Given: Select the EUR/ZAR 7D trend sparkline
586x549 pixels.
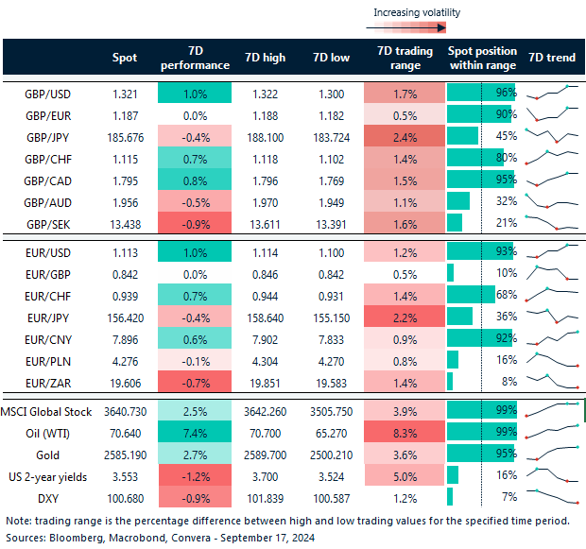Looking at the screenshot, I should [552, 380].
